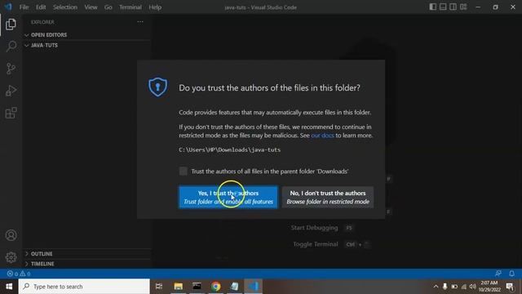Image resolution: width=522 pixels, height=294 pixels.
Task: Open the customize layout icon
Action: (x=463, y=7)
